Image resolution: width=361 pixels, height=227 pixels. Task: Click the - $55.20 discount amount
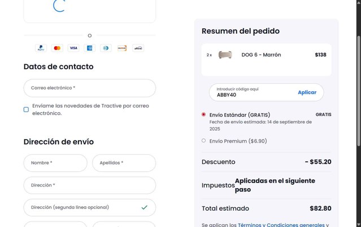point(318,162)
